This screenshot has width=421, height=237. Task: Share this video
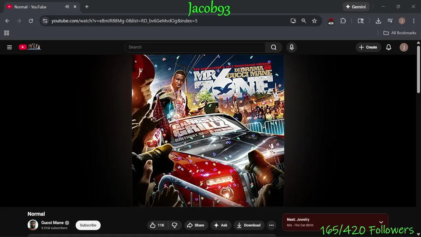pos(196,225)
